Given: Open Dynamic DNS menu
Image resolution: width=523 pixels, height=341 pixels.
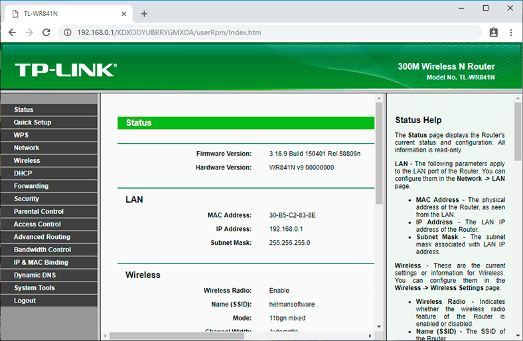Looking at the screenshot, I should click(x=49, y=275).
